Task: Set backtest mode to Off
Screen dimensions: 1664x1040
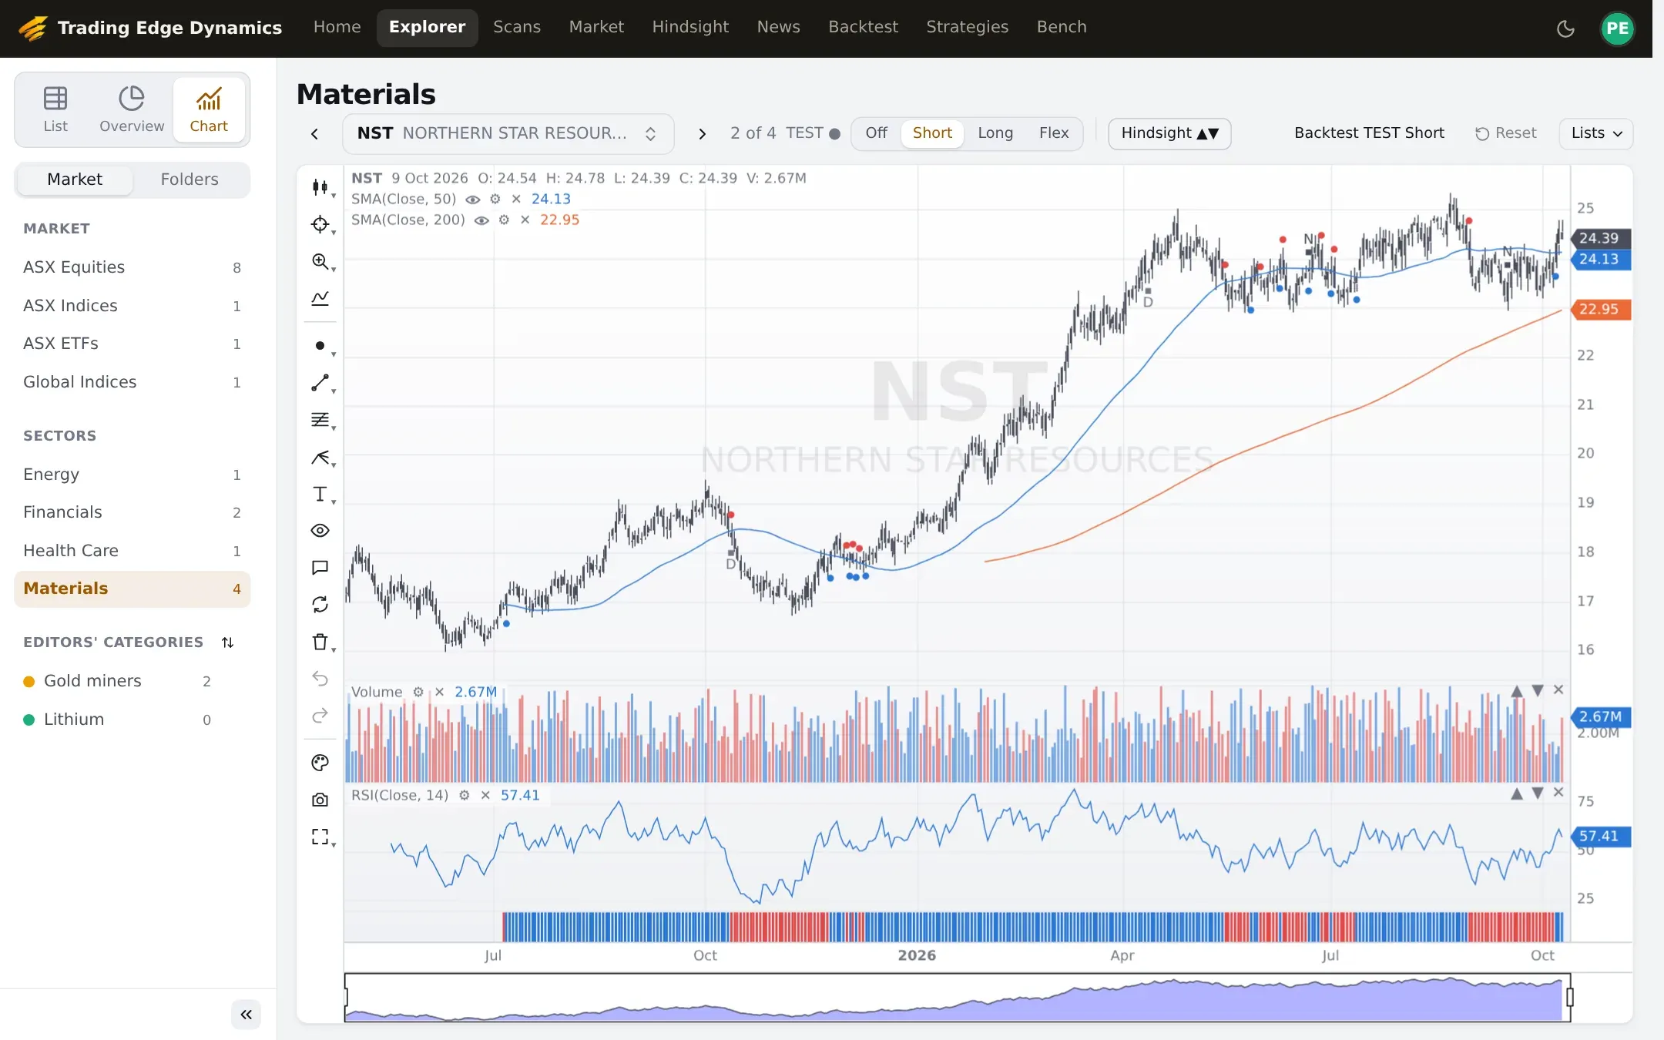Action: pyautogui.click(x=876, y=133)
